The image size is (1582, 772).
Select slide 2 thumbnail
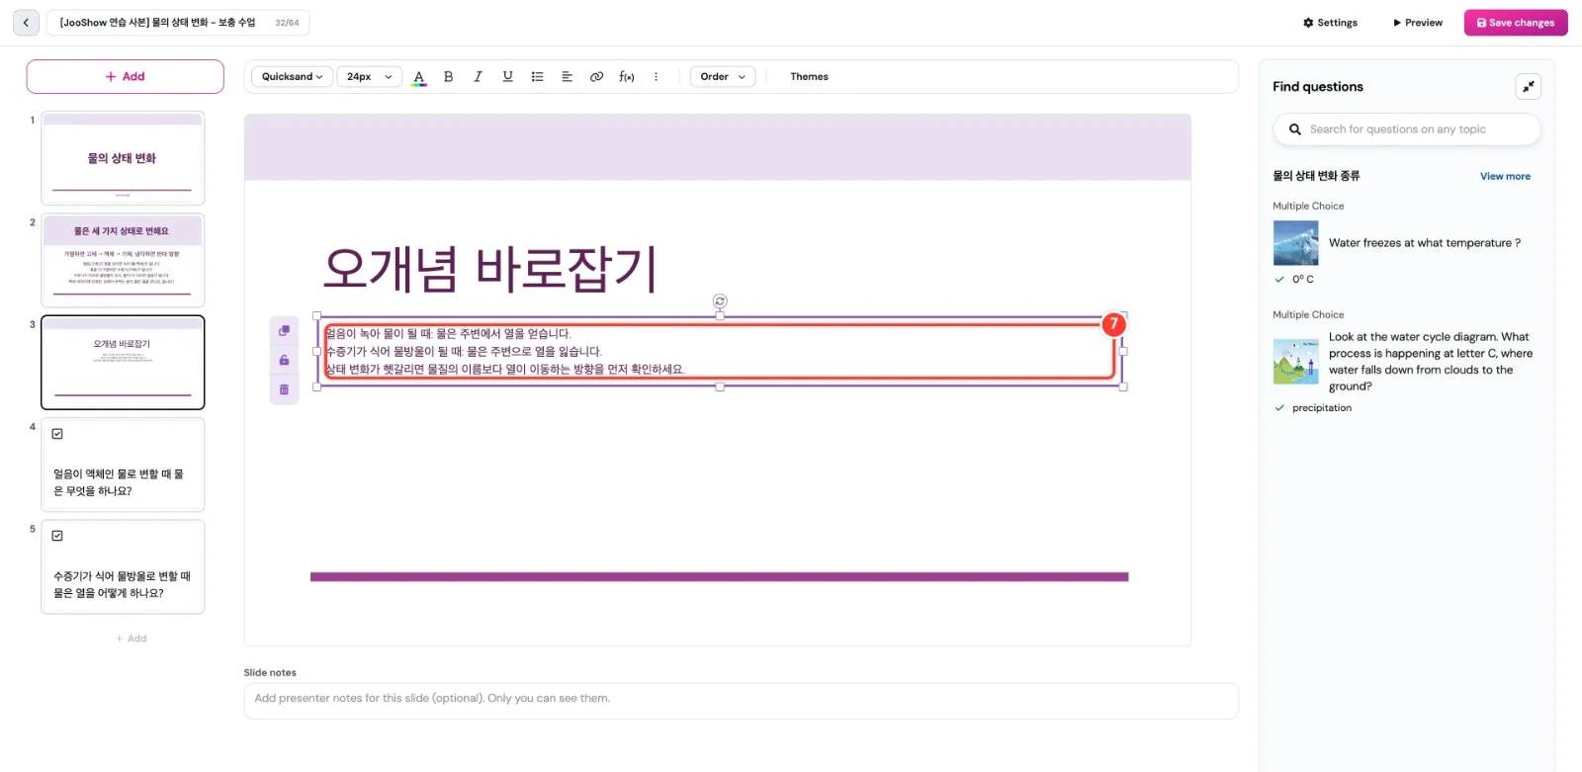pos(123,260)
